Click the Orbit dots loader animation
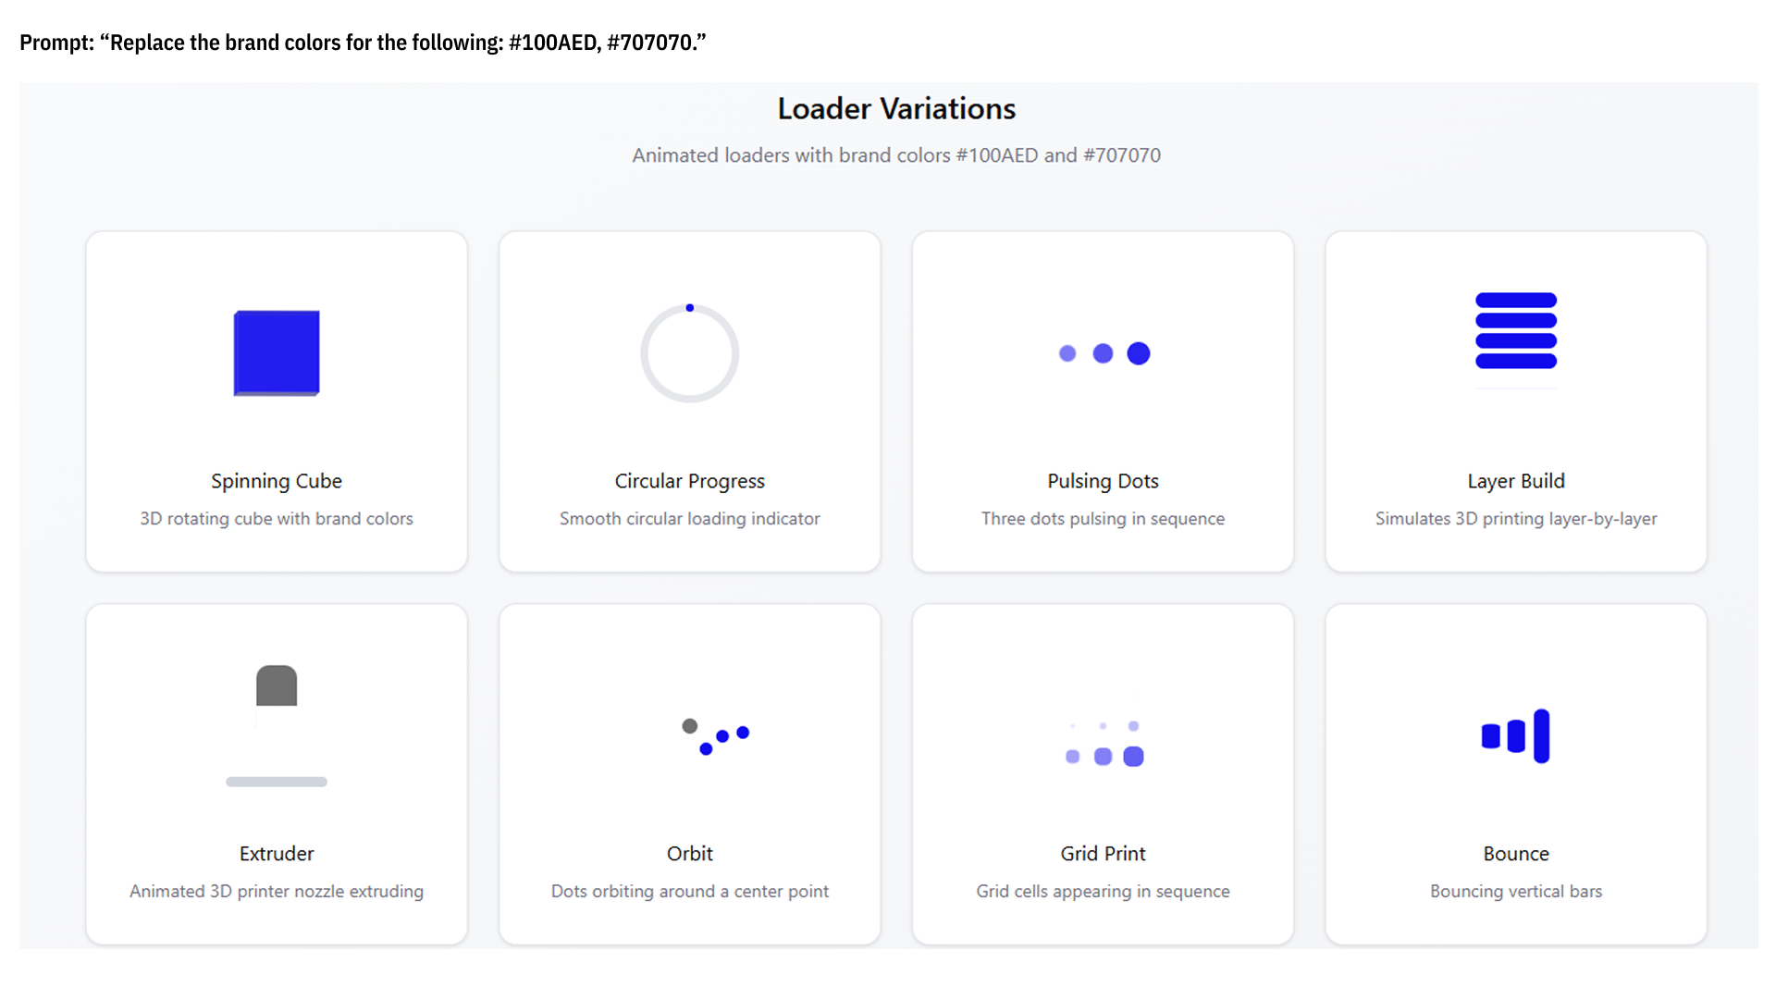Screen dimensions: 1776x999 pyautogui.click(x=715, y=736)
